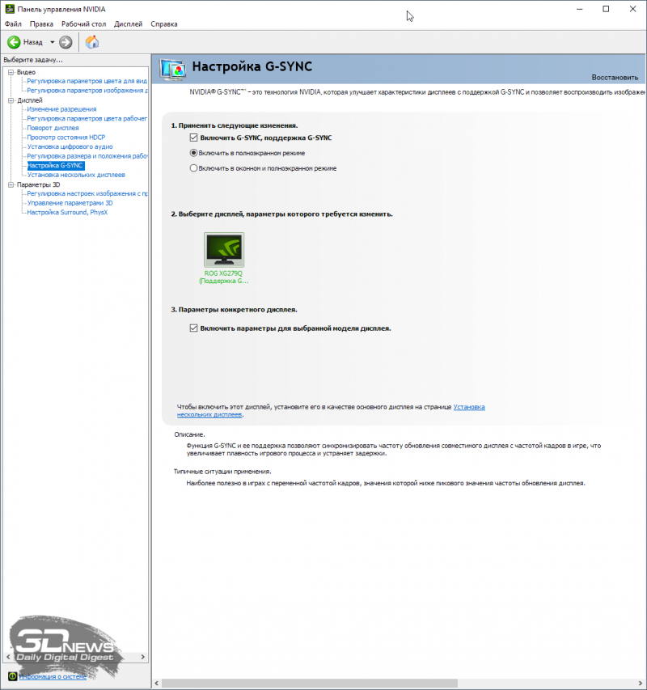Screen dimensions: 647x690
Task: Maximize the NVIDIA Control Panel window
Action: (605, 9)
